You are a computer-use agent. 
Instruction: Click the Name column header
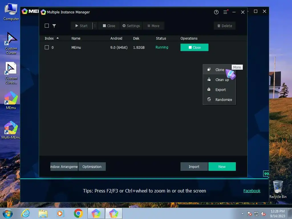76,38
